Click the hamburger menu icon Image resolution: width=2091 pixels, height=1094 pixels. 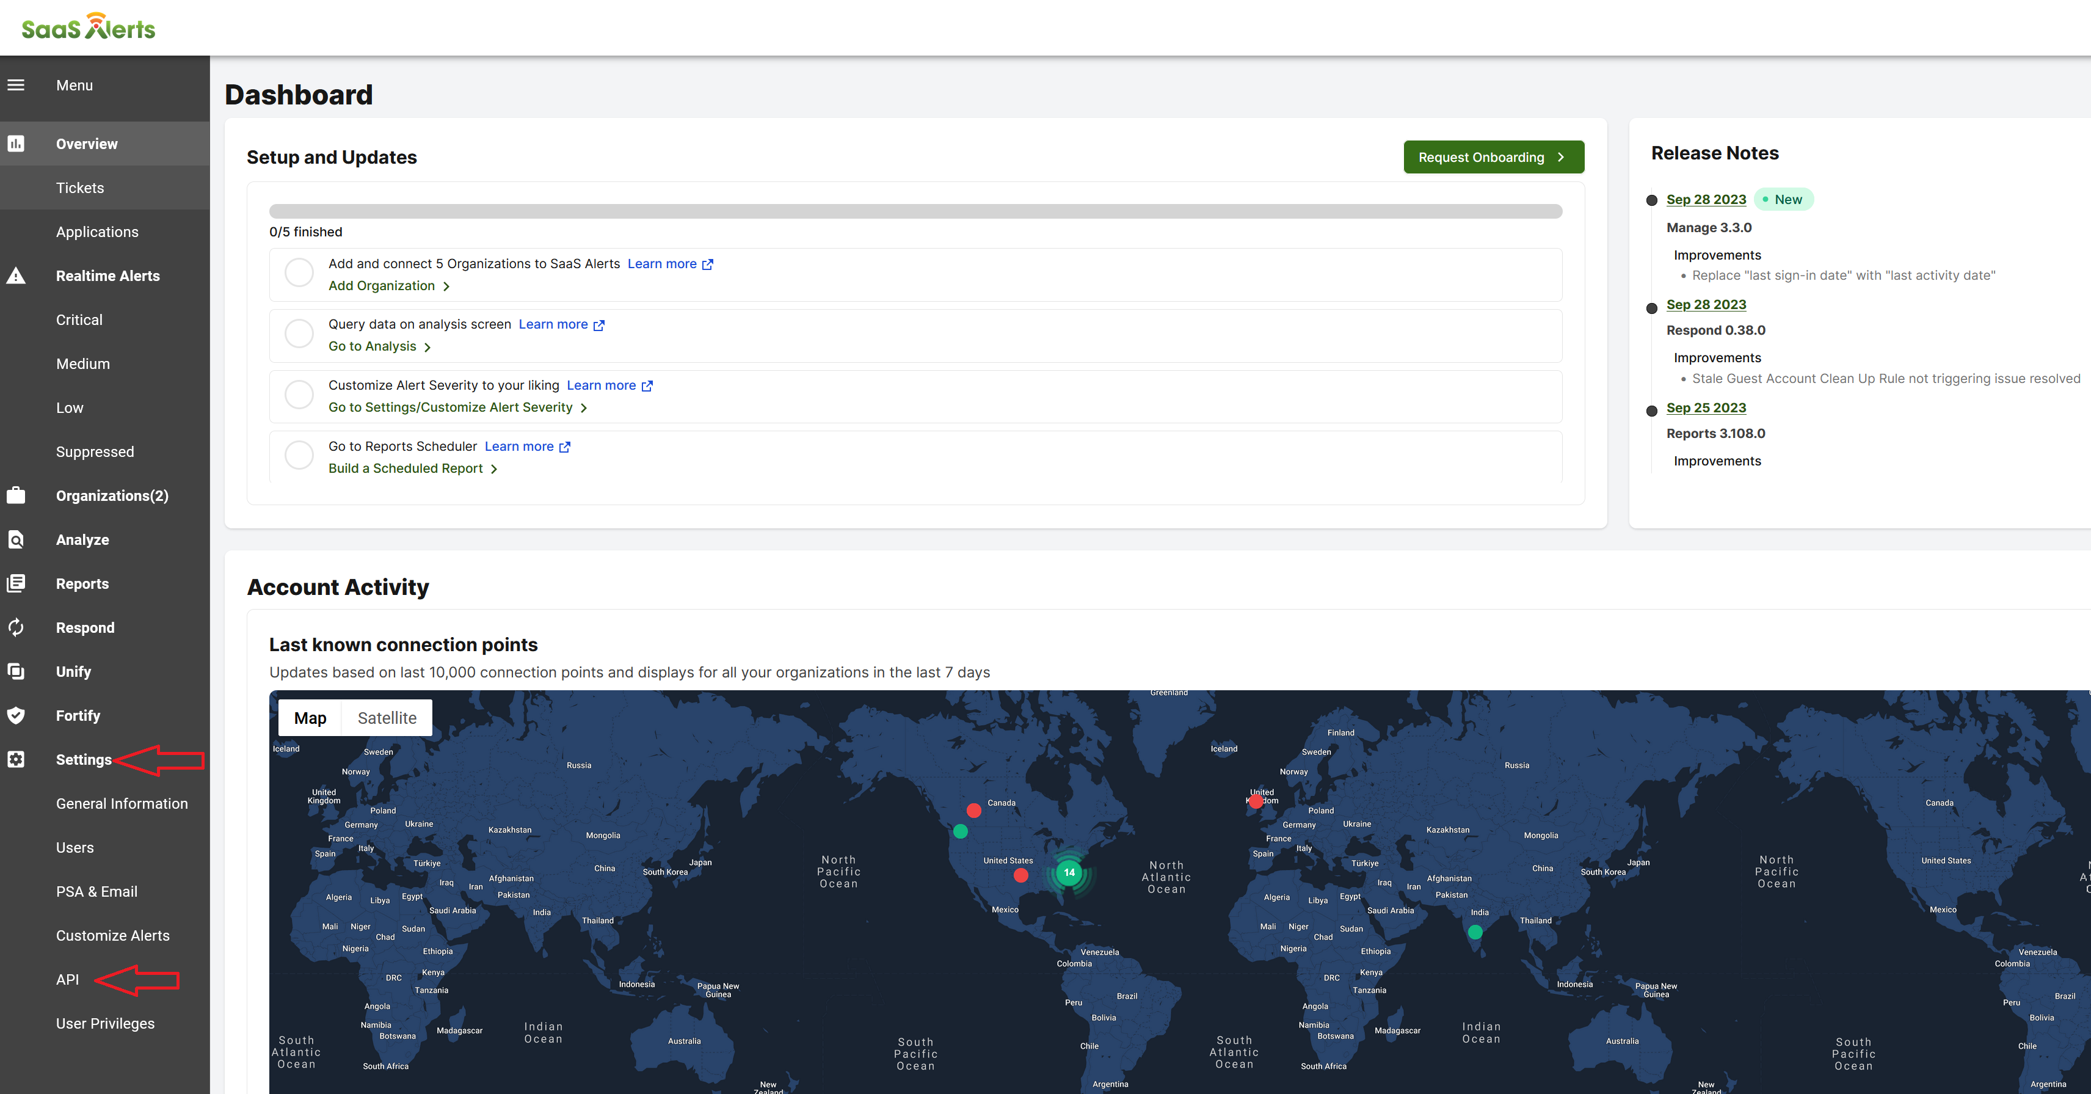click(16, 86)
